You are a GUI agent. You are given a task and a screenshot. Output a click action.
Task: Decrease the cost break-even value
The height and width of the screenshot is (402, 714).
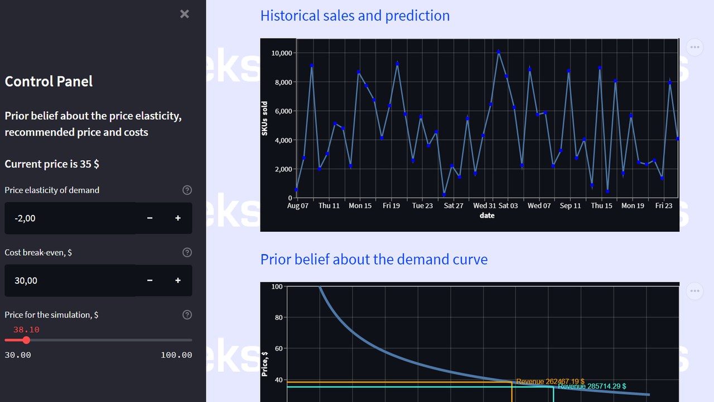click(149, 280)
